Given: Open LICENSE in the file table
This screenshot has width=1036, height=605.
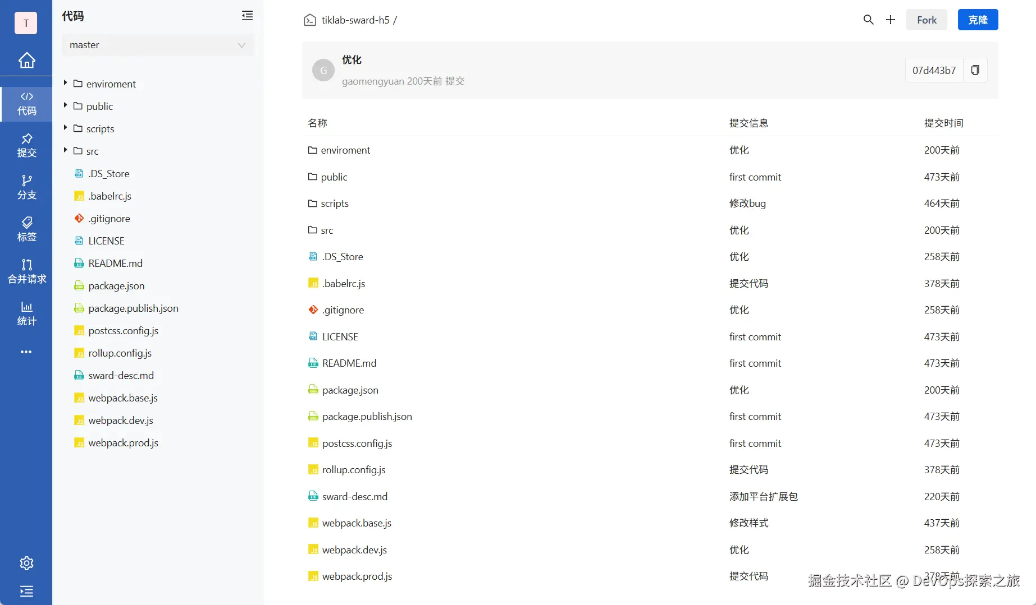Looking at the screenshot, I should [340, 337].
